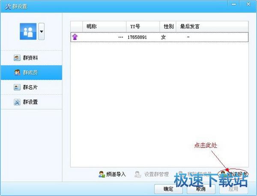This screenshot has height=196, width=257.
Task: Click the 频道导入 button
Action: click(x=112, y=174)
